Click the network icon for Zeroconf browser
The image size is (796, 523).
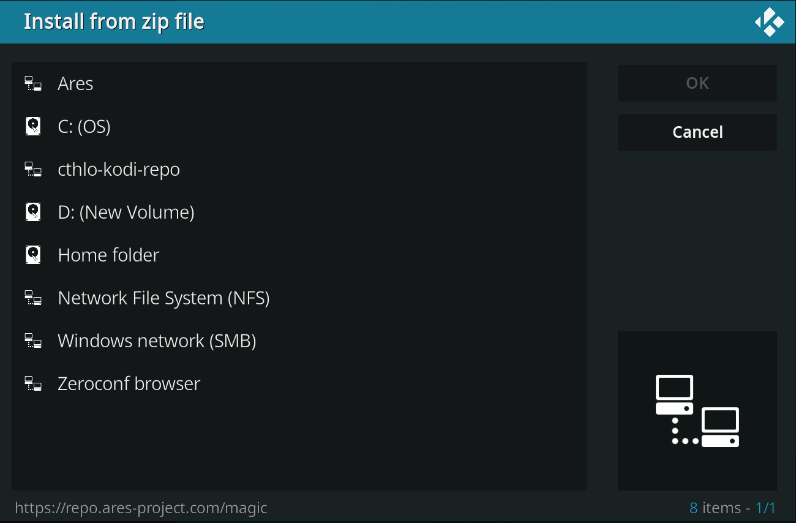point(33,383)
